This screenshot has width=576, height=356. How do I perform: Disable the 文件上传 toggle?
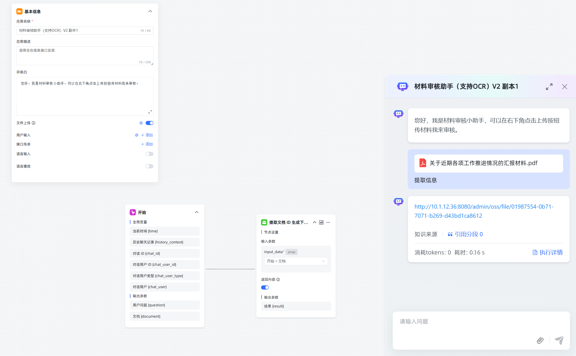(x=150, y=123)
